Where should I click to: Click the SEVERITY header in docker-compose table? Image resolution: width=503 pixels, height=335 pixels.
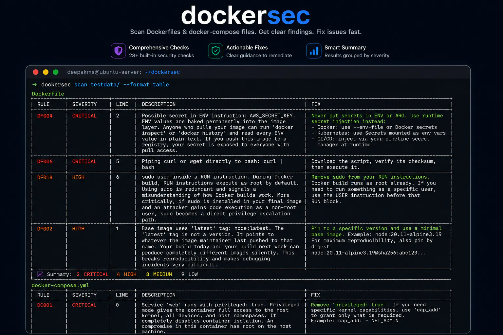click(84, 295)
